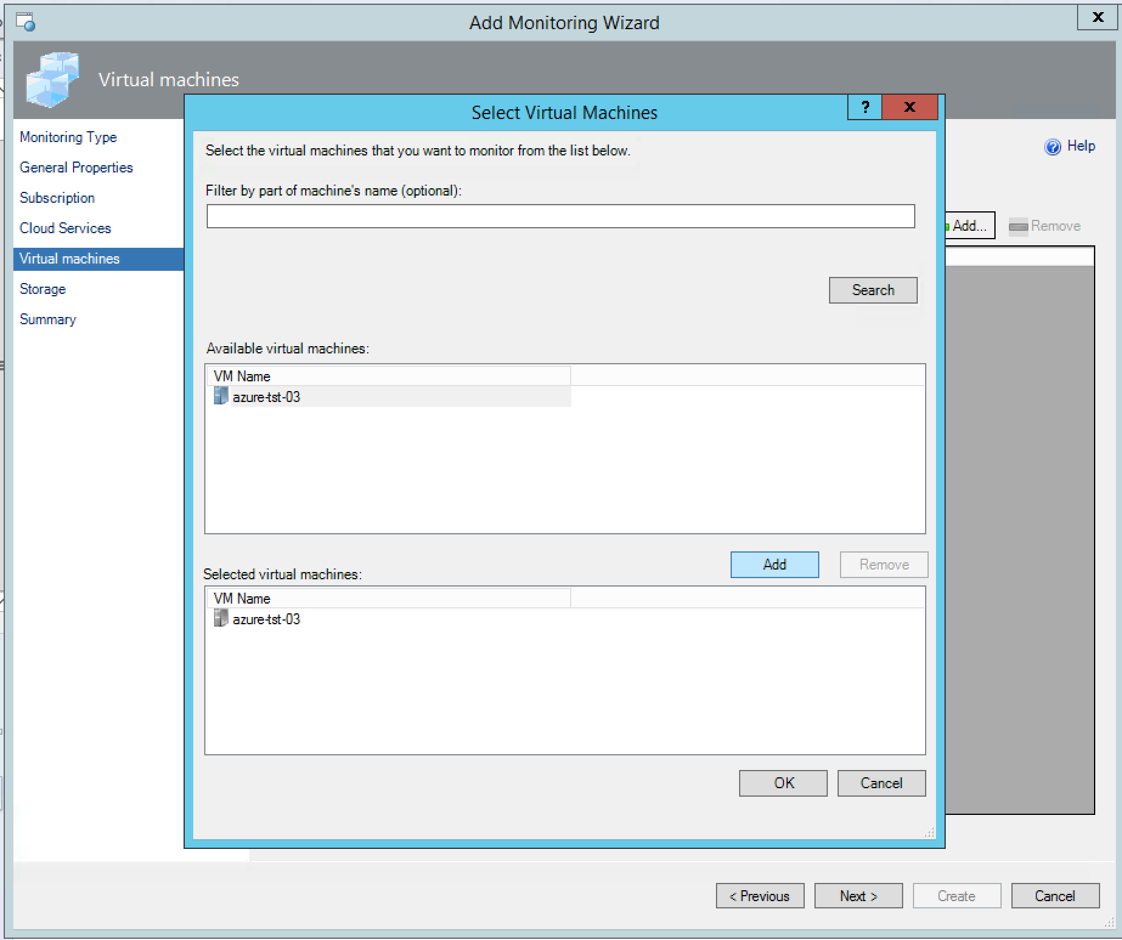Close the Select Virtual Machines dialog
Viewport: 1122px width, 940px height.
pyautogui.click(x=909, y=107)
